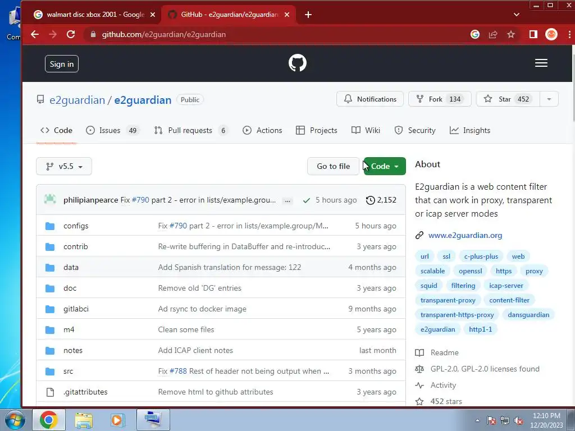Select the c-plus-plus topic tag
This screenshot has height=431, width=575.
coord(481,256)
